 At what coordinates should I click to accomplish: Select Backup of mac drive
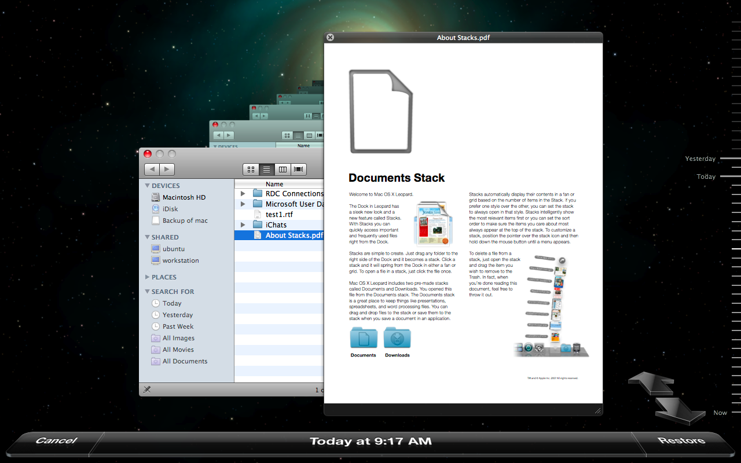coord(186,221)
